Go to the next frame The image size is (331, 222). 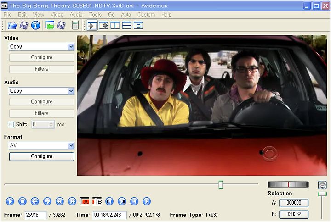pyautogui.click(x=47, y=201)
